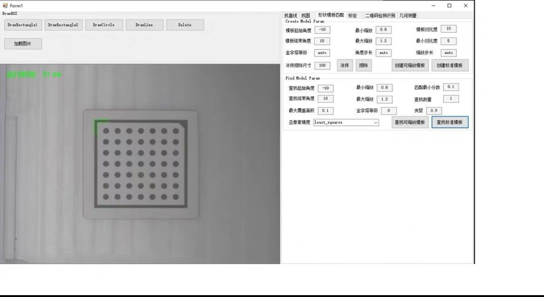The height and width of the screenshot is (297, 544).
Task: Click the 涂抹 button
Action: [x=345, y=65]
